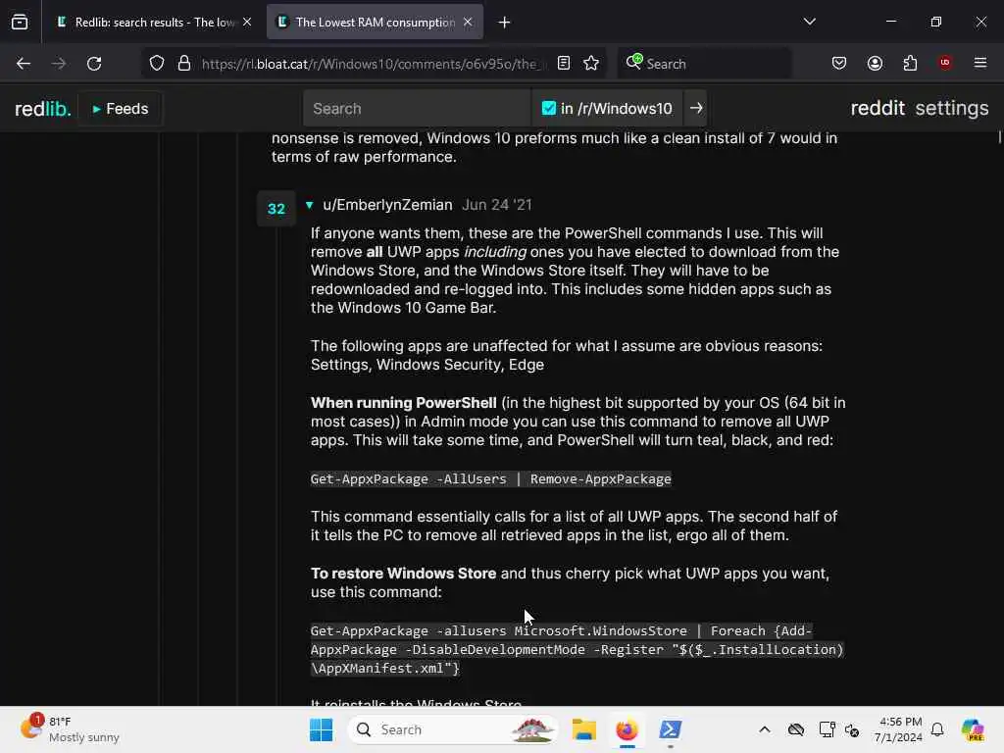Click the bold To restore Windows Store text
This screenshot has height=753, width=1004.
point(403,573)
